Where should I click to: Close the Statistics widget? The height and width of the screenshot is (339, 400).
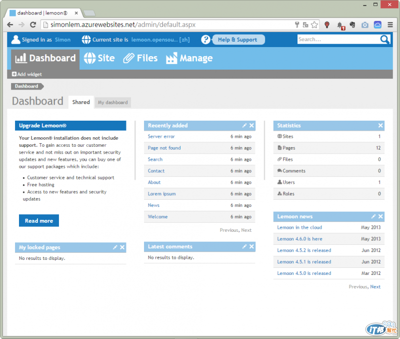[380, 125]
